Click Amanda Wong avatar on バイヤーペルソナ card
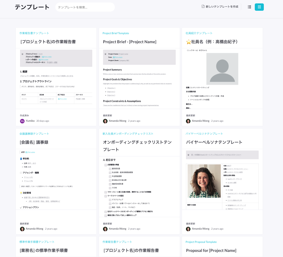Viewport: 283px width, 257px height. (x=188, y=229)
